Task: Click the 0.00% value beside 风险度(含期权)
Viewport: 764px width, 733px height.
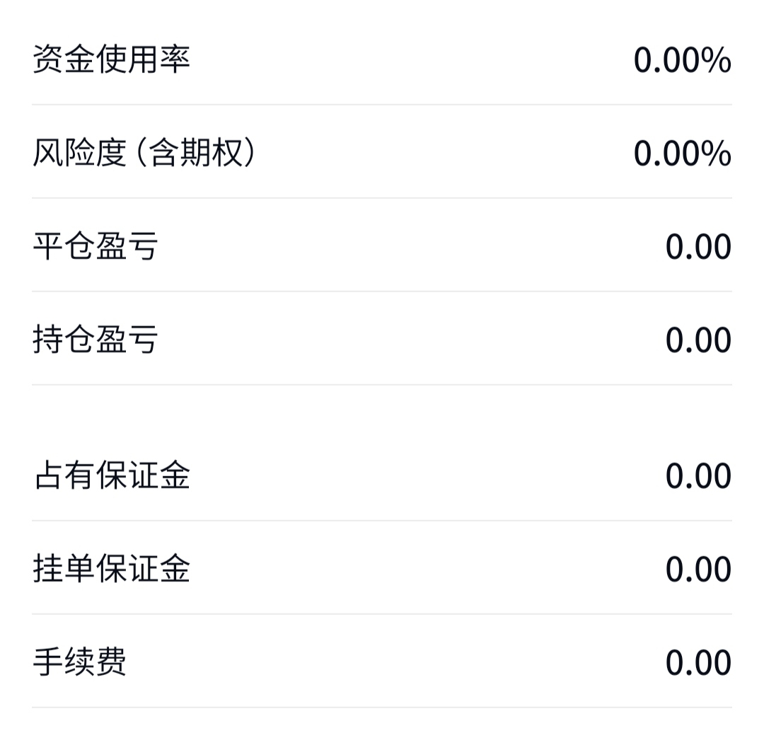Action: tap(682, 154)
